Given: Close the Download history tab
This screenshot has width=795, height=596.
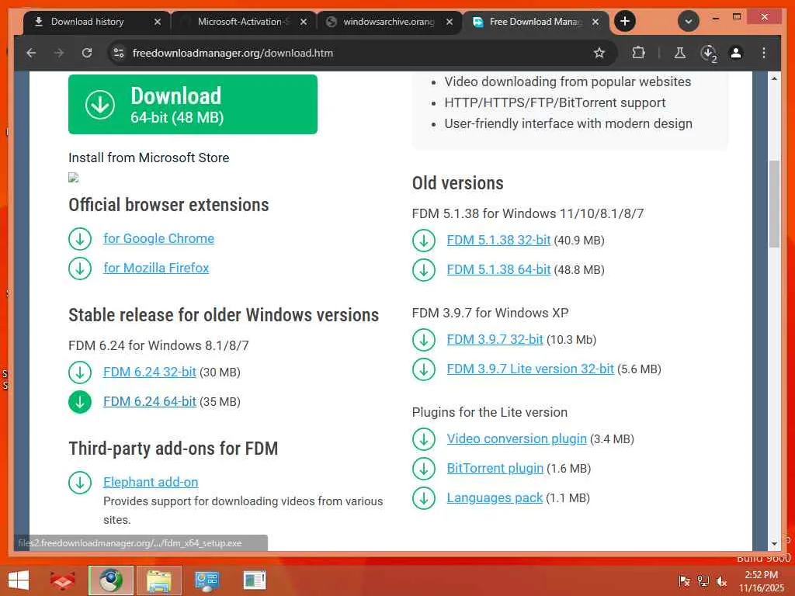Looking at the screenshot, I should pos(157,22).
